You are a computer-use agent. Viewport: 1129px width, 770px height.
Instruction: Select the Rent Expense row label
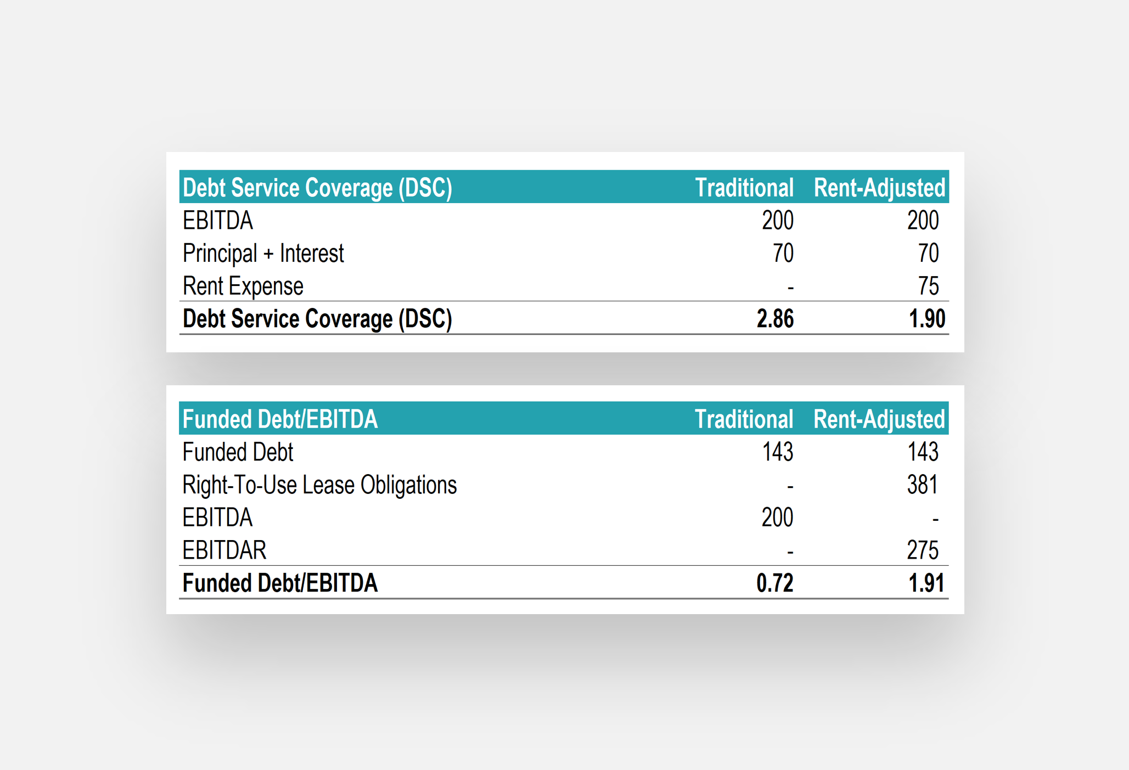pos(243,286)
